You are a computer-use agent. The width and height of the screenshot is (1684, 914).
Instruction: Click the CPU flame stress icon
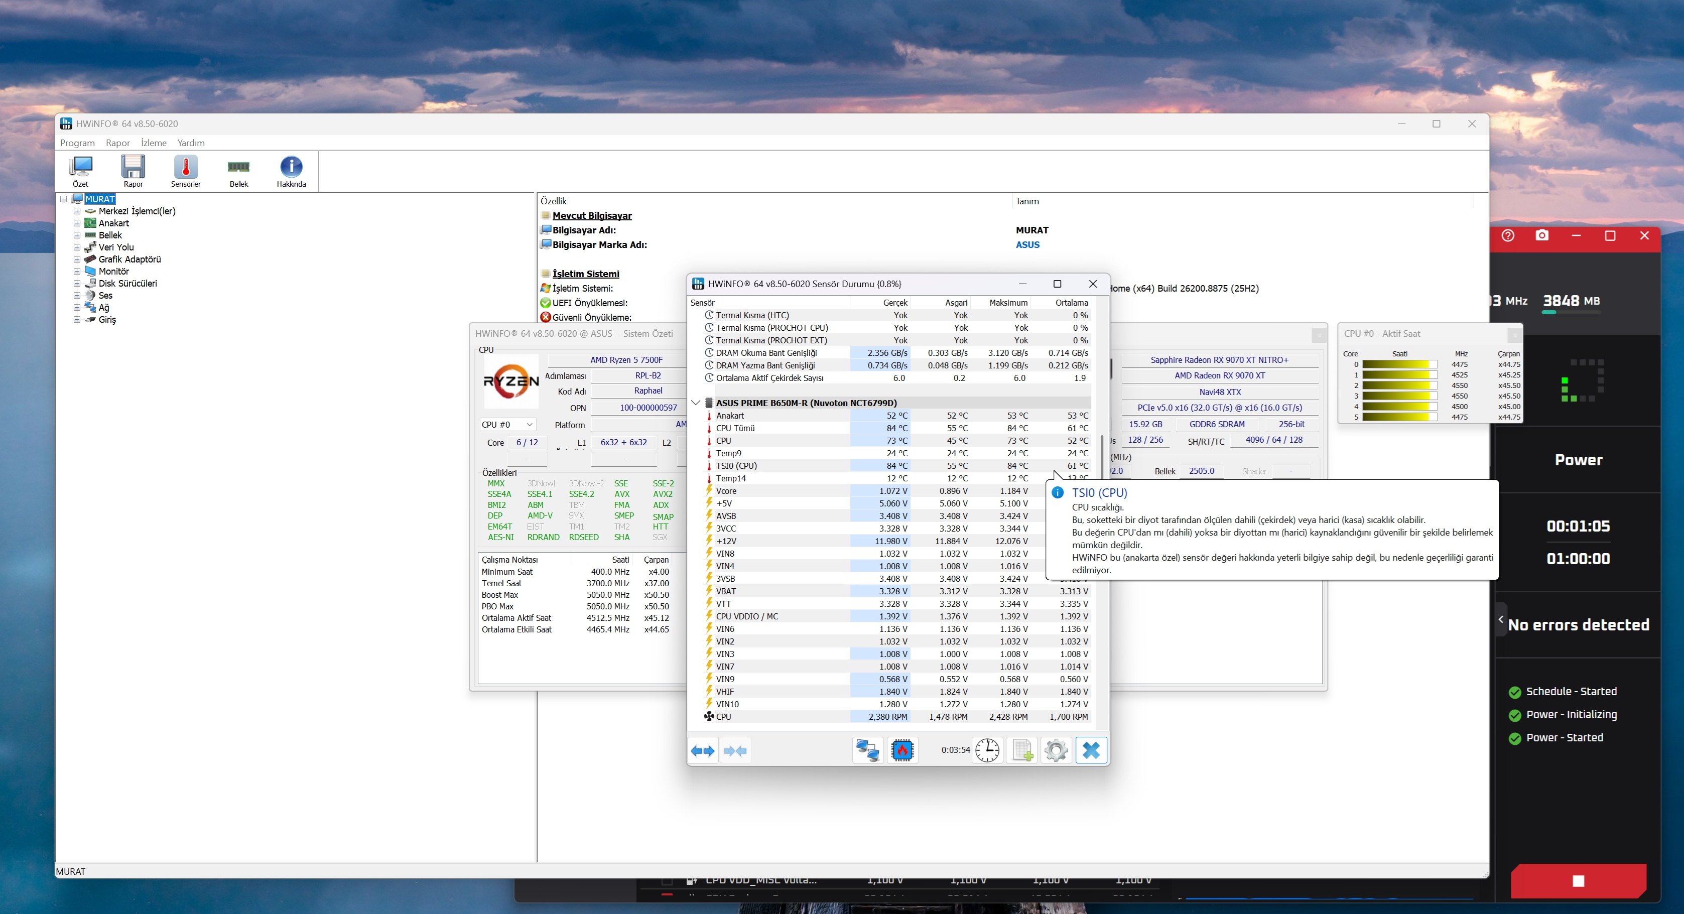(x=902, y=750)
